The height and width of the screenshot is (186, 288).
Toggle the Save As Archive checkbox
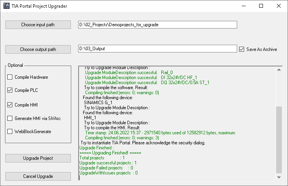pos(241,49)
